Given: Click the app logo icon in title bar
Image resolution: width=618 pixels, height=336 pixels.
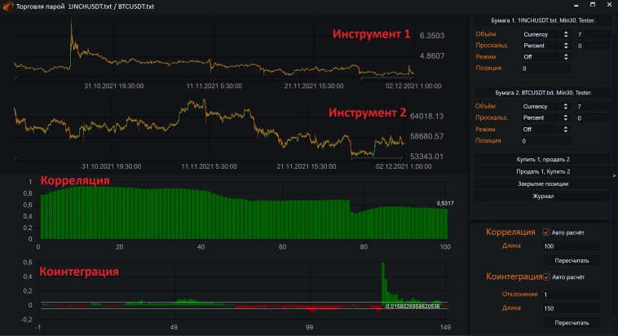Looking at the screenshot, I should (x=7, y=6).
